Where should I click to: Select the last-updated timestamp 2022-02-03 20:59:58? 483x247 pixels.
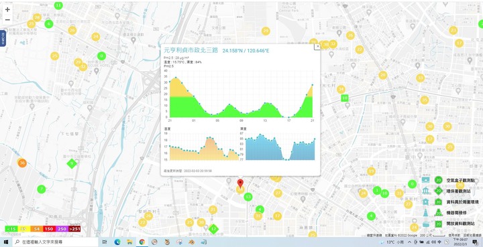[197, 171]
